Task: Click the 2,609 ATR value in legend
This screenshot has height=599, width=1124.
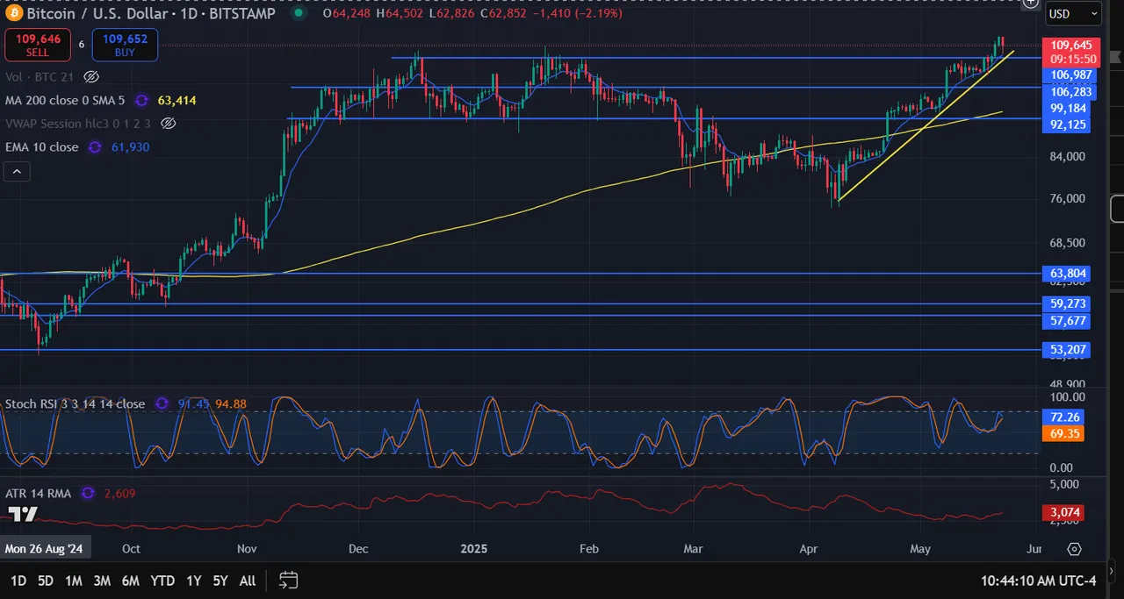Action: 119,494
